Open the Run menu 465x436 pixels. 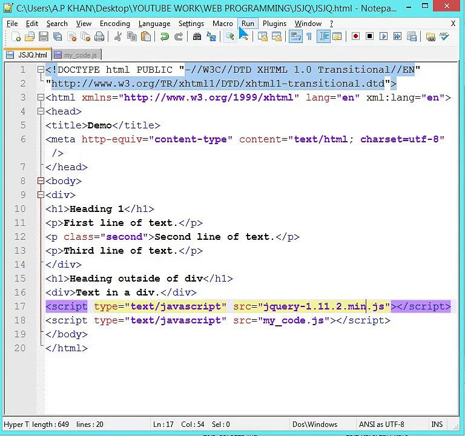point(248,24)
